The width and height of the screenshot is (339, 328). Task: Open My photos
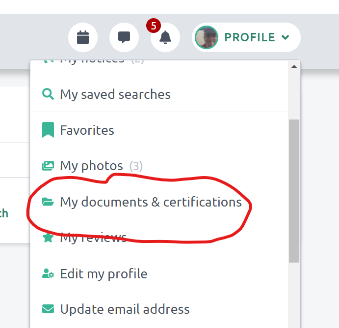[x=91, y=166]
